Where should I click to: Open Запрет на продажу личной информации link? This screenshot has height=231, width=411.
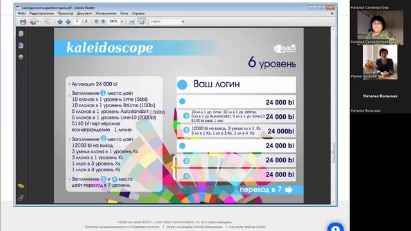pos(194,227)
